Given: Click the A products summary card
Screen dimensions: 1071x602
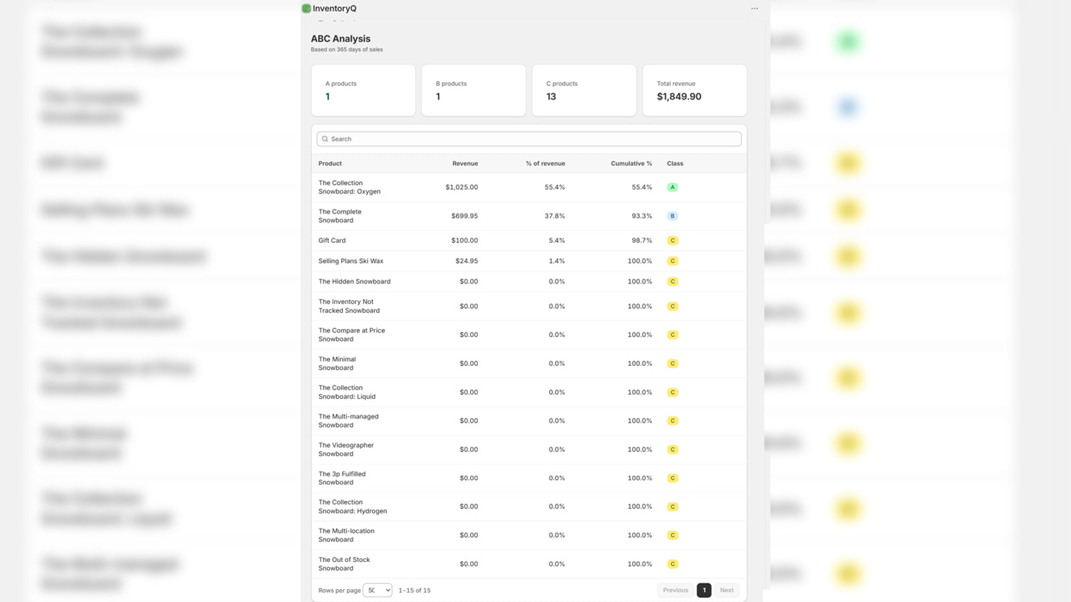Looking at the screenshot, I should pyautogui.click(x=363, y=90).
